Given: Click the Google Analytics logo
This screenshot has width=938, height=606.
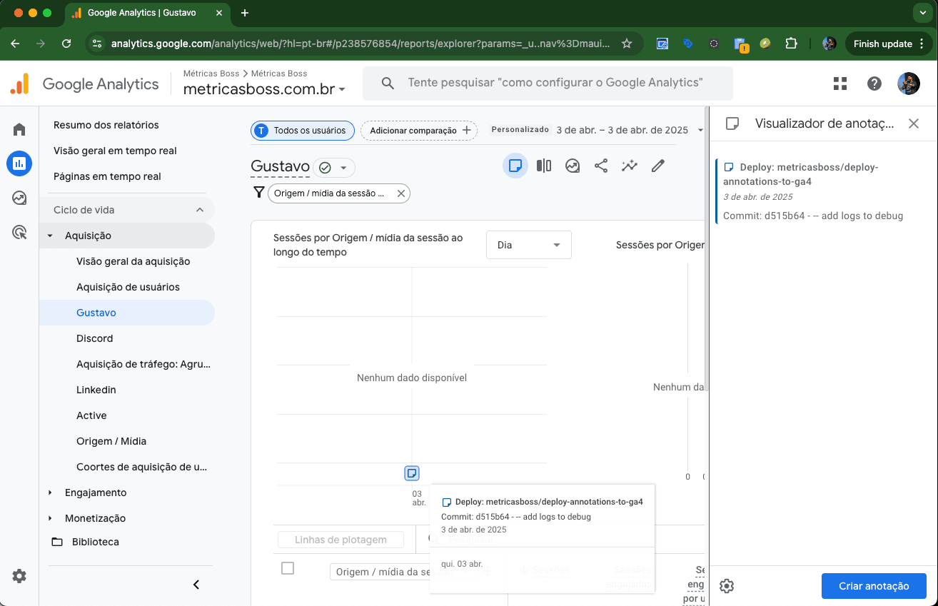Looking at the screenshot, I should [x=86, y=84].
